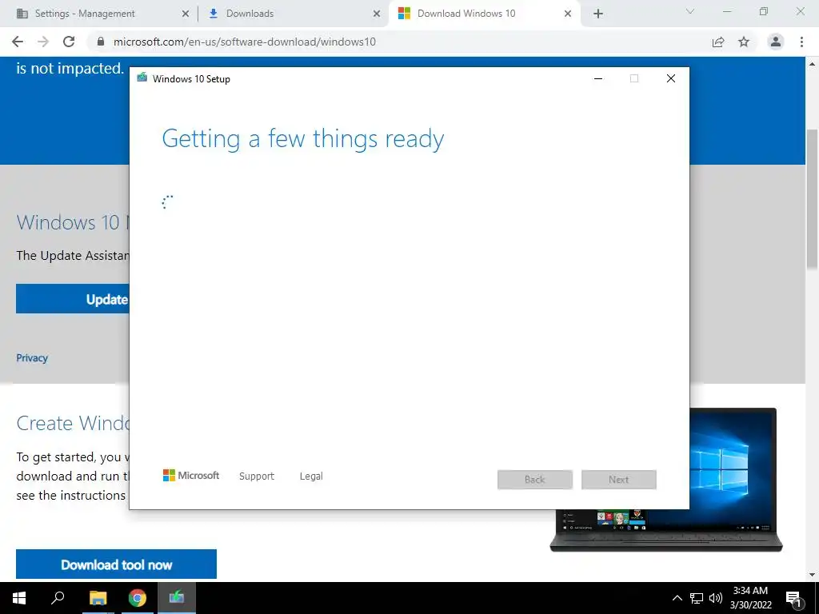Open taskbar search

click(58, 598)
